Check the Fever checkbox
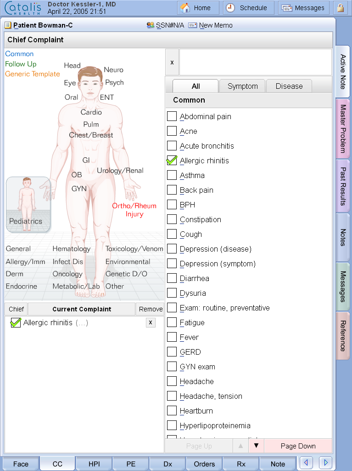Viewport: 352px width, 471px height. (x=172, y=337)
